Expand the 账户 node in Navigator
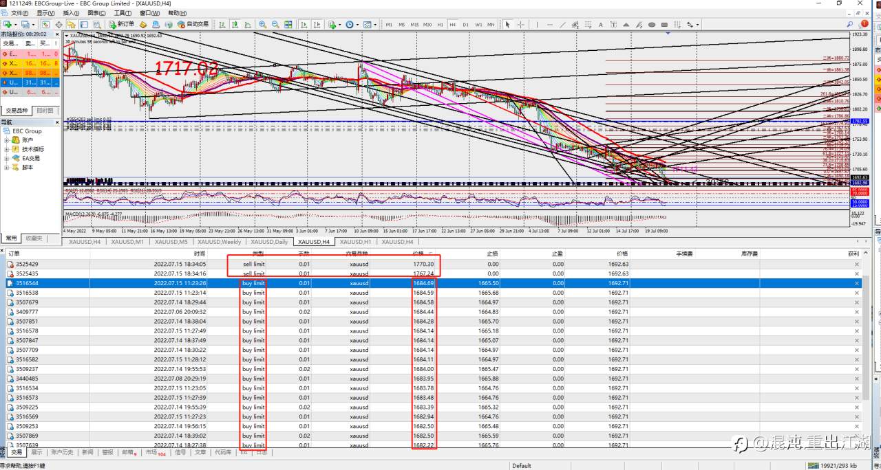 tap(7, 140)
